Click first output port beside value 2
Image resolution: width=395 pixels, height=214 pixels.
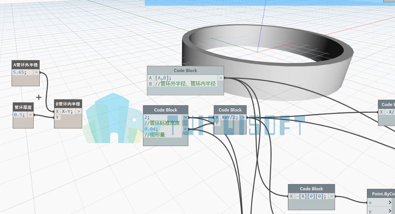[x=185, y=117]
